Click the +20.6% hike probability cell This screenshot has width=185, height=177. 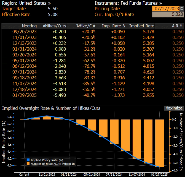point(89,38)
